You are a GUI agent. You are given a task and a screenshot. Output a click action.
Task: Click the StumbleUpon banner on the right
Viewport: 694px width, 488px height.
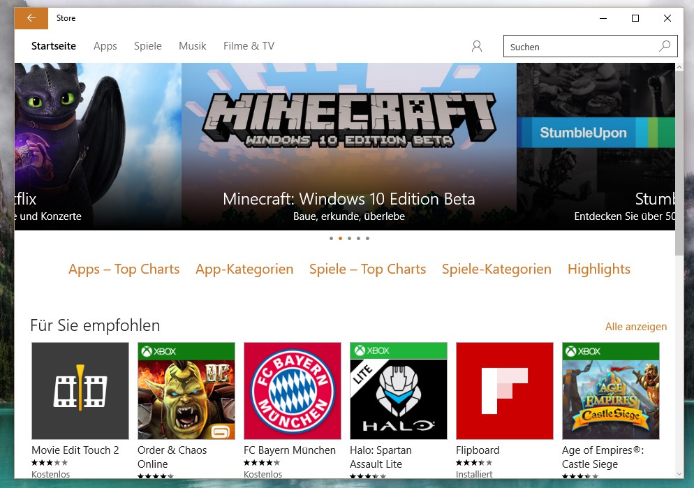(x=596, y=147)
